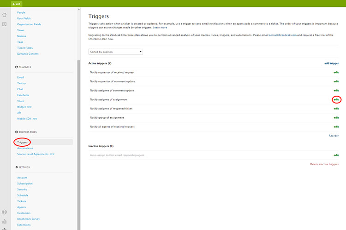Open the Learn more link
The image size is (346, 230).
[160, 28]
